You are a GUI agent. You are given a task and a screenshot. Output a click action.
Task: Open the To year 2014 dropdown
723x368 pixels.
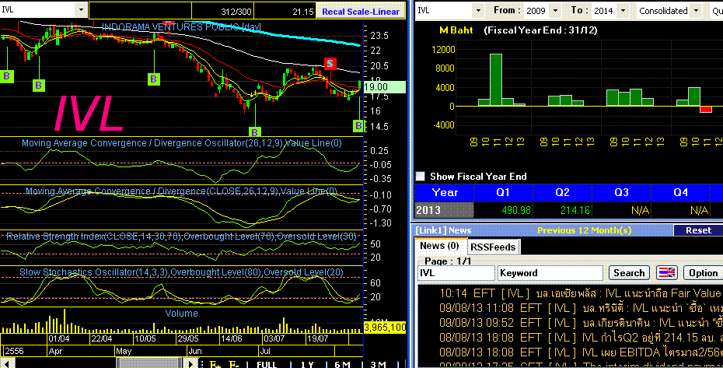coord(623,10)
